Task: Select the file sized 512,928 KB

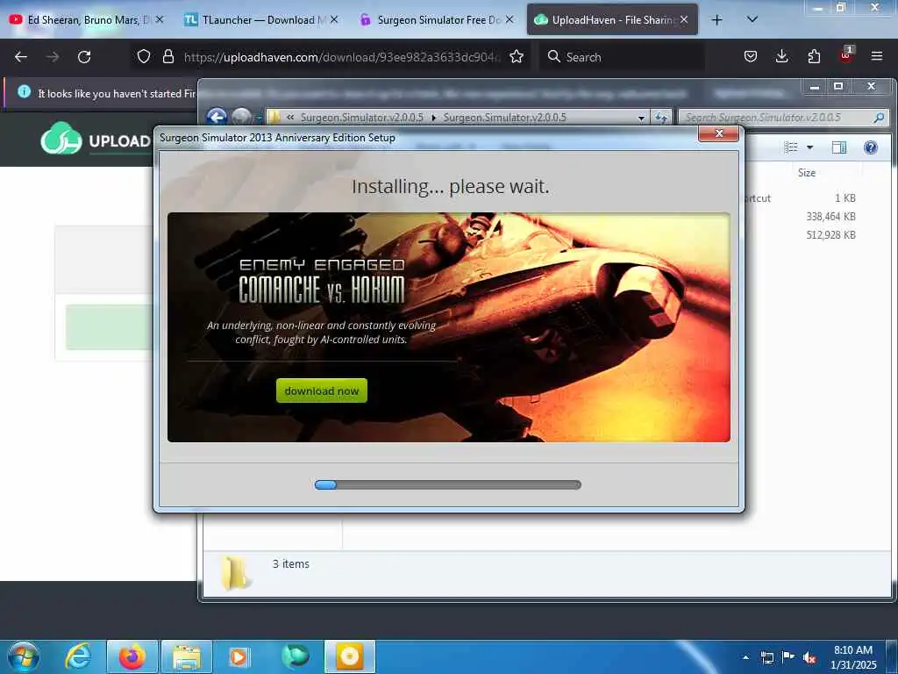Action: point(830,234)
